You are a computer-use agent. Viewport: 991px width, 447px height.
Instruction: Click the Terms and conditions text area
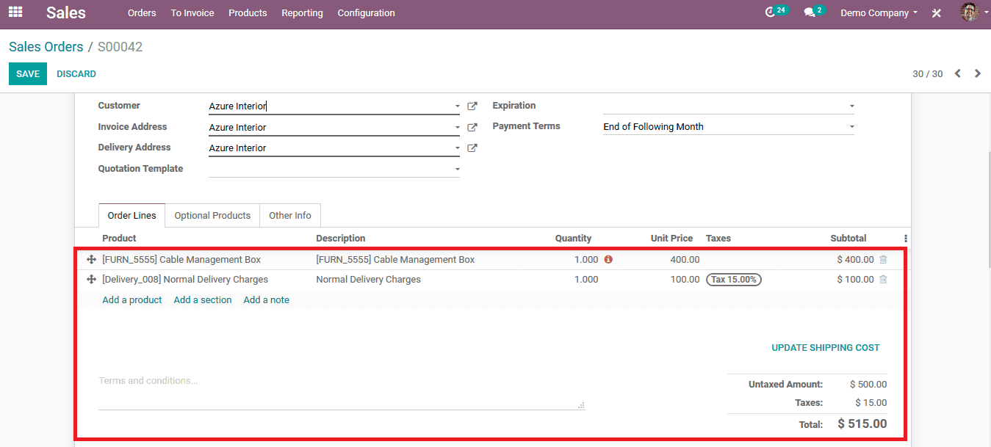pos(342,391)
